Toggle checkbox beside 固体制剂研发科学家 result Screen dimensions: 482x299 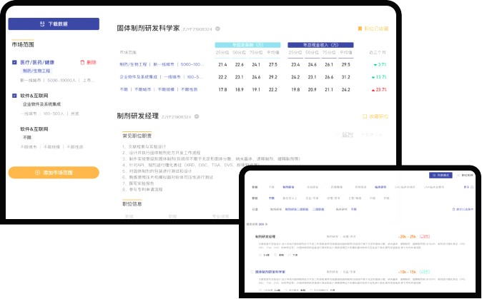point(252,272)
